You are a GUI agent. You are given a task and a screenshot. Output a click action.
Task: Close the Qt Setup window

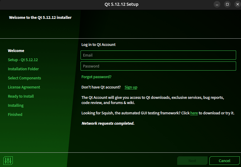click(237, 4)
